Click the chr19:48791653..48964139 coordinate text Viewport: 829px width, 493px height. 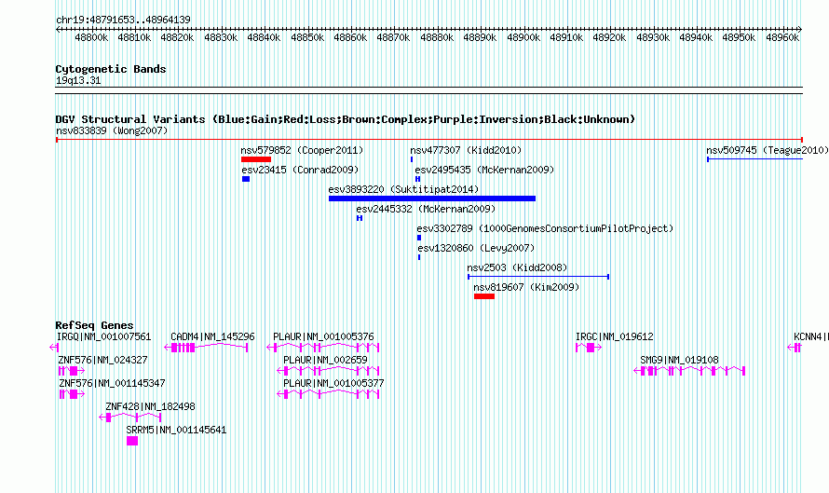pyautogui.click(x=123, y=20)
